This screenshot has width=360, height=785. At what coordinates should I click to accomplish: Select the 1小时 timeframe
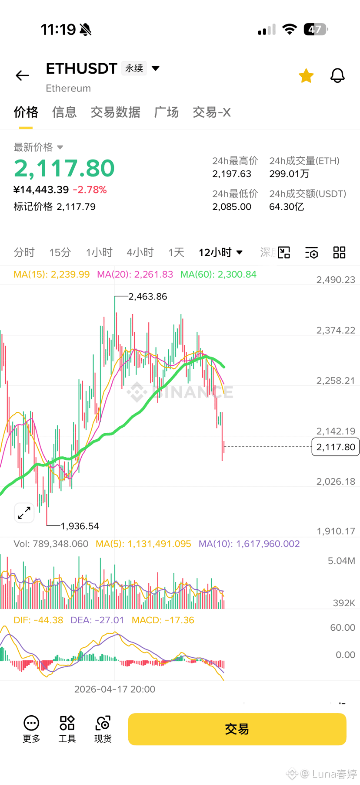pyautogui.click(x=99, y=252)
